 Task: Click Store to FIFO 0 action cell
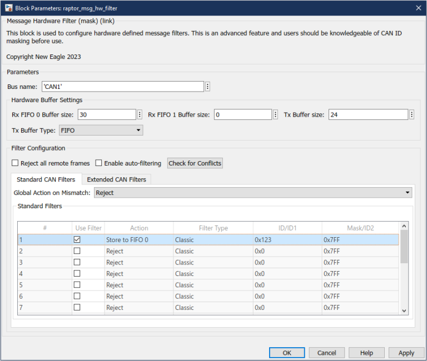click(x=138, y=240)
